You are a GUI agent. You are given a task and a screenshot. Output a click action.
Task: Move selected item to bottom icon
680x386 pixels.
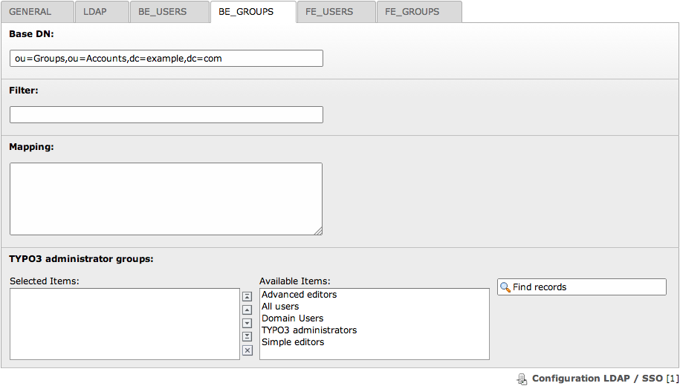247,336
